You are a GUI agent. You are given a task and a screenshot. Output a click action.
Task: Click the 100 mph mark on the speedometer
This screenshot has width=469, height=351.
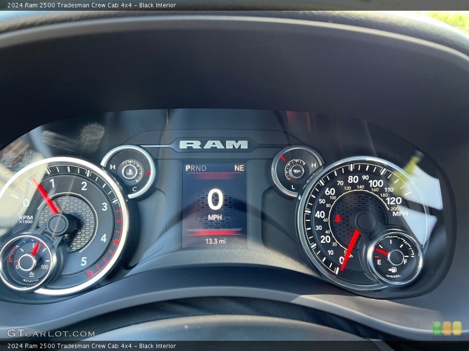tap(376, 183)
